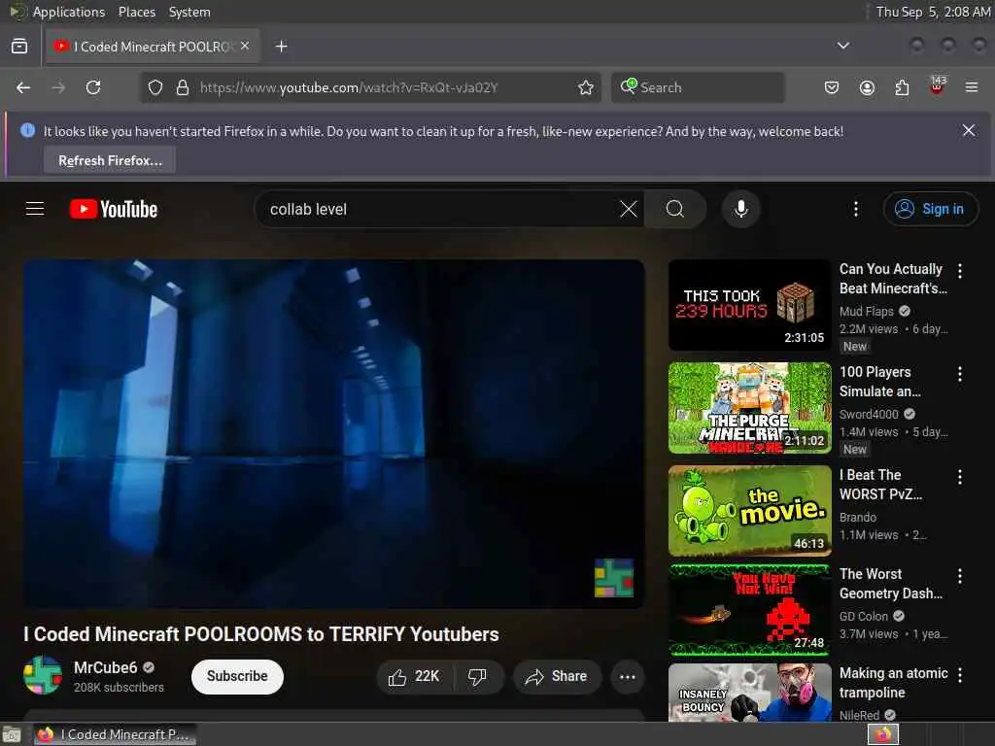Start voice search with microphone icon

click(x=740, y=209)
